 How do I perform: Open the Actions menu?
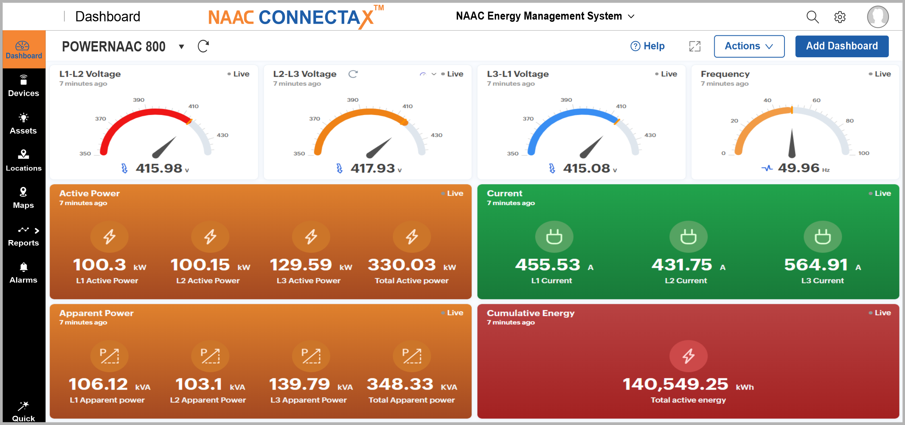[749, 46]
